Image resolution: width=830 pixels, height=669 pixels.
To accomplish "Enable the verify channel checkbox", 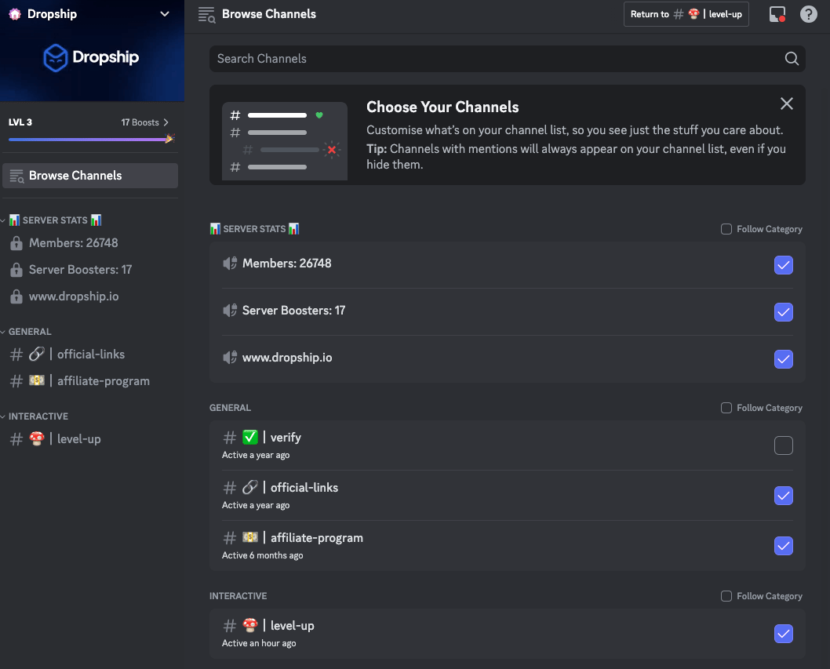I will pos(784,445).
